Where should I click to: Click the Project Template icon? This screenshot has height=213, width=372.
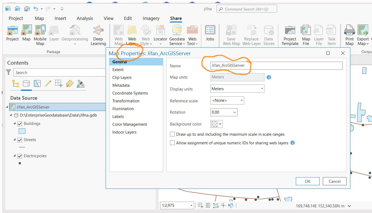click(290, 30)
